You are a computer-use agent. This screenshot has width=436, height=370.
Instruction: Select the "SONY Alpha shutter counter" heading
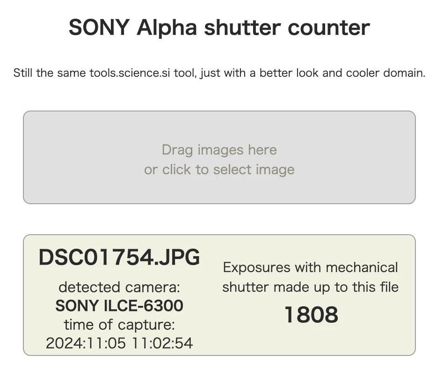point(219,28)
